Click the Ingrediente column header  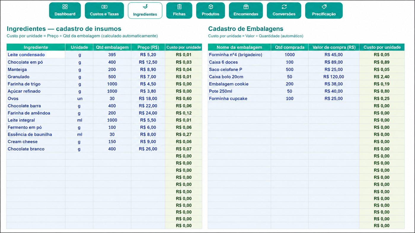point(36,47)
